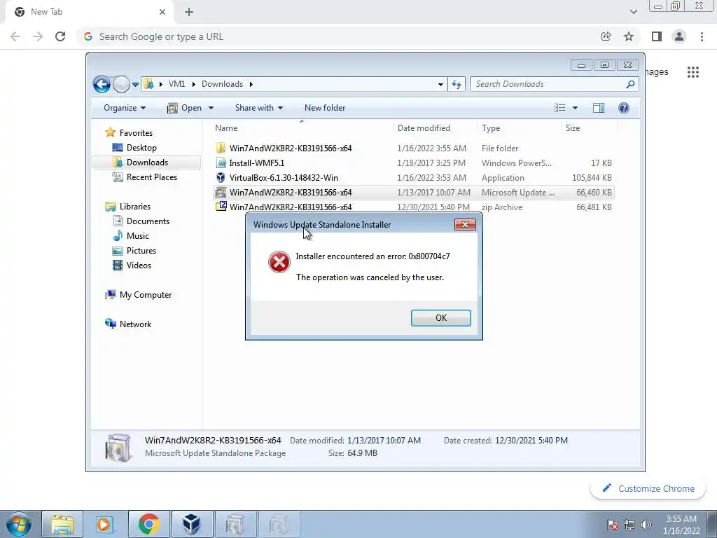Open Windows Media Player from taskbar
The image size is (717, 538).
point(104,524)
